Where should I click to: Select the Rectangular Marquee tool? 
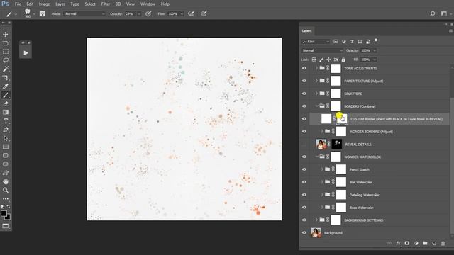click(6, 52)
